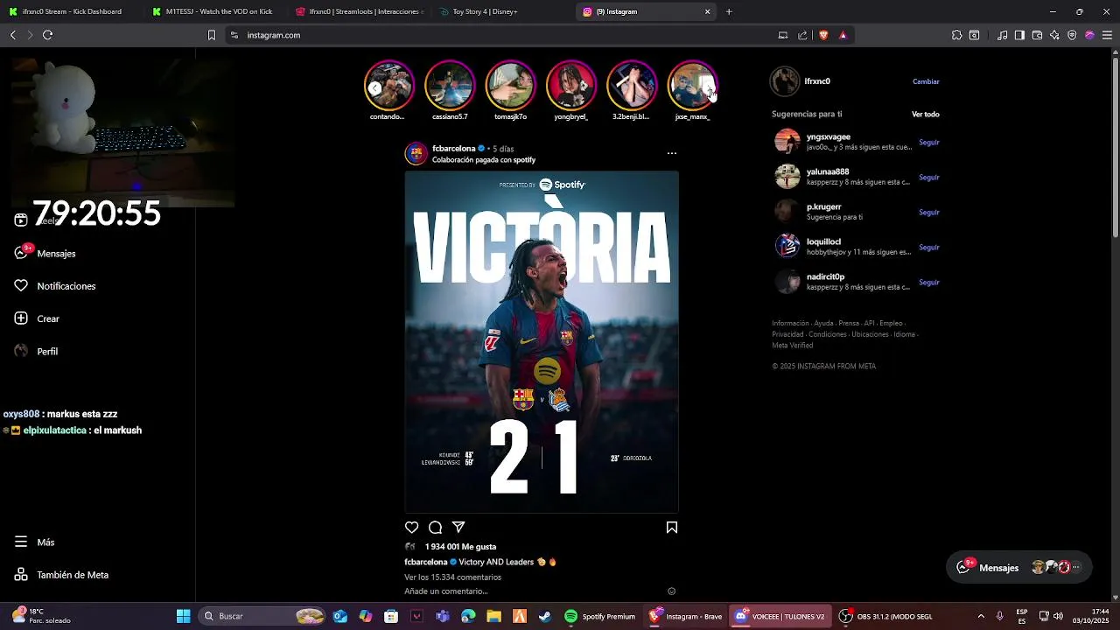Close the Instagram browser tab

coord(707,11)
